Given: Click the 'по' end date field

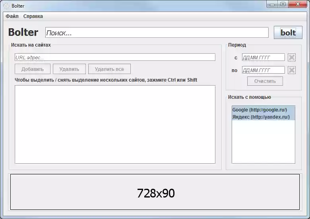Looking at the screenshot, I should pos(263,70).
